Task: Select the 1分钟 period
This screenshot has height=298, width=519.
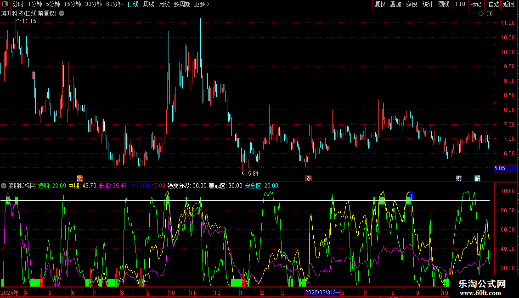Action: pos(35,4)
